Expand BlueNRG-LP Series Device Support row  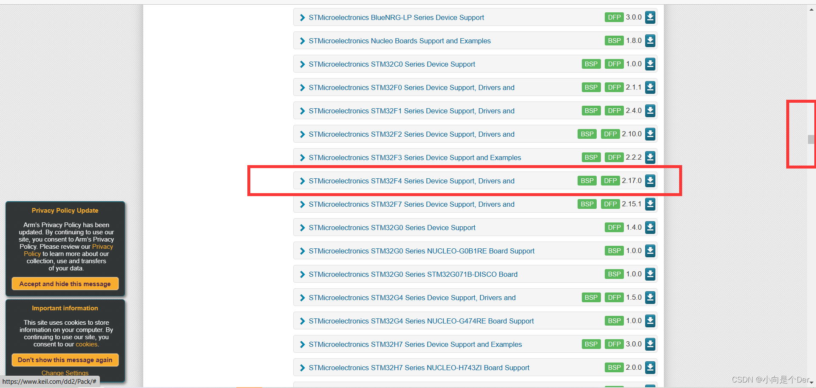point(302,17)
